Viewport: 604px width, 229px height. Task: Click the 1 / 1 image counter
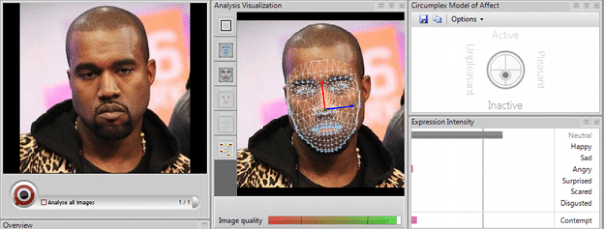pyautogui.click(x=184, y=202)
